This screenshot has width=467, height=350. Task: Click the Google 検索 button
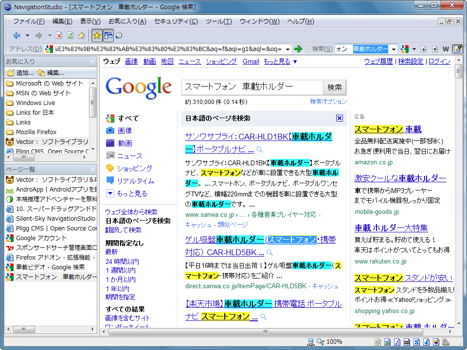[335, 87]
